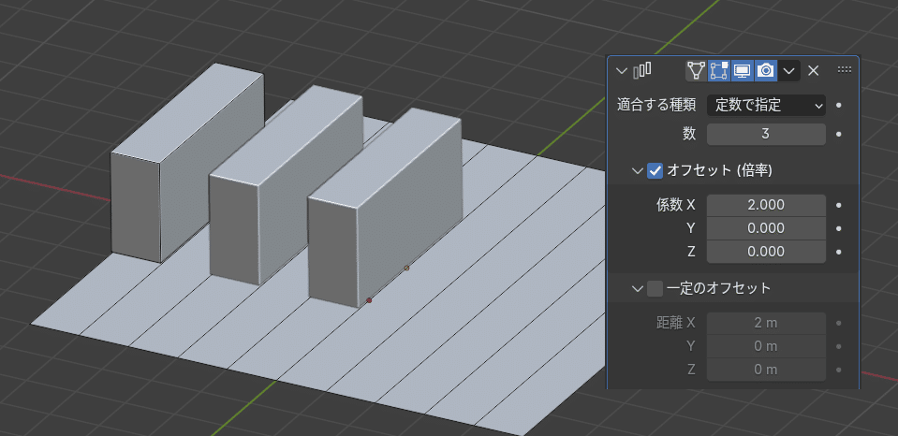Click the 数 count field showing 3
This screenshot has width=898, height=436.
(x=766, y=135)
